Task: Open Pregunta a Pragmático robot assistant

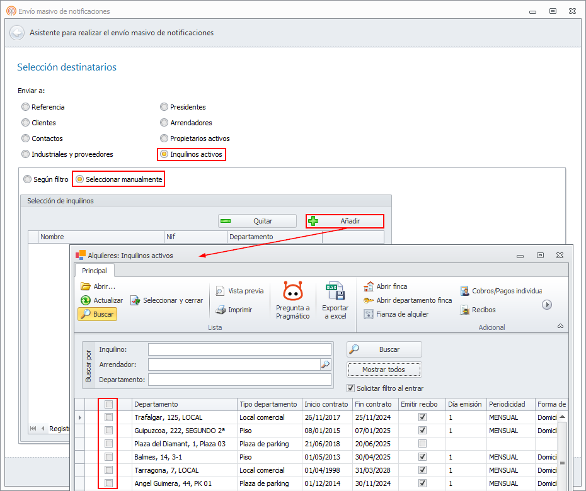Action: [292, 293]
